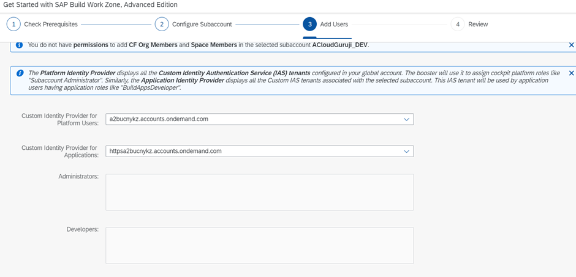576x277 pixels.
Task: Select the a2bucnykz.accounts.ondemand.com combo box
Action: [x=251, y=119]
